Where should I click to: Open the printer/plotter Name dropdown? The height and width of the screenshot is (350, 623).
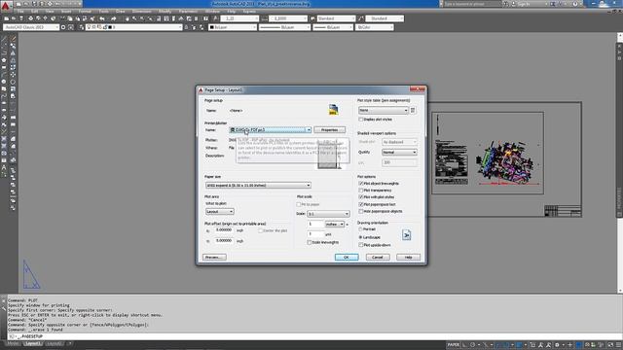click(x=271, y=130)
